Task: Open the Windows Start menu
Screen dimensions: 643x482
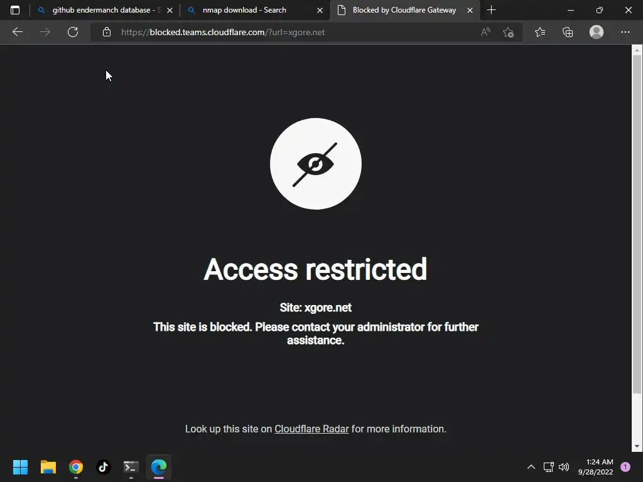Action: coord(20,467)
